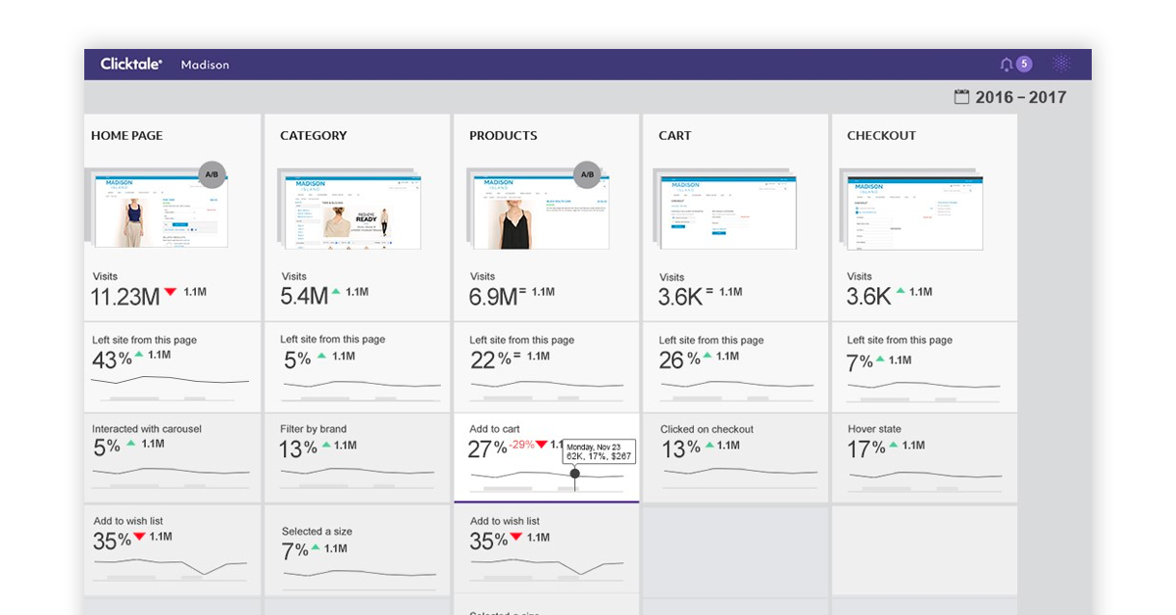Open the Cart page screenshot thumbnail
The width and height of the screenshot is (1176, 615).
tap(729, 212)
